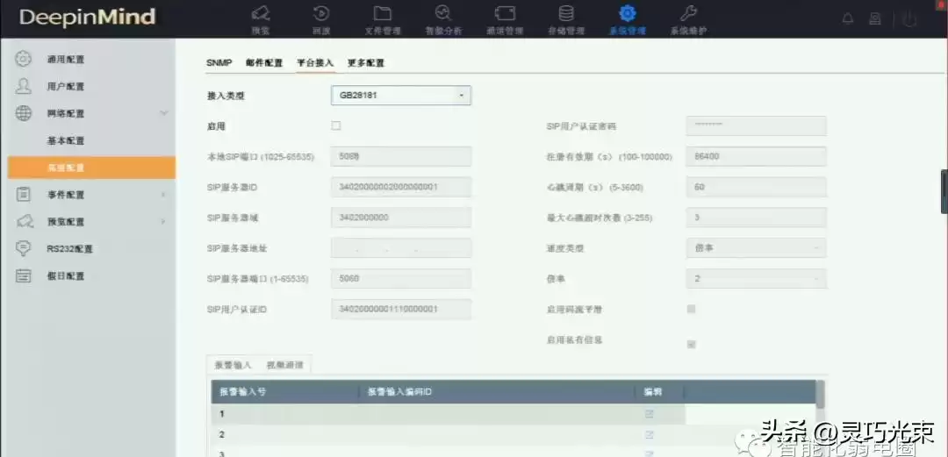
Task: Select the highlighted 高级配置 item
Action: (91, 168)
